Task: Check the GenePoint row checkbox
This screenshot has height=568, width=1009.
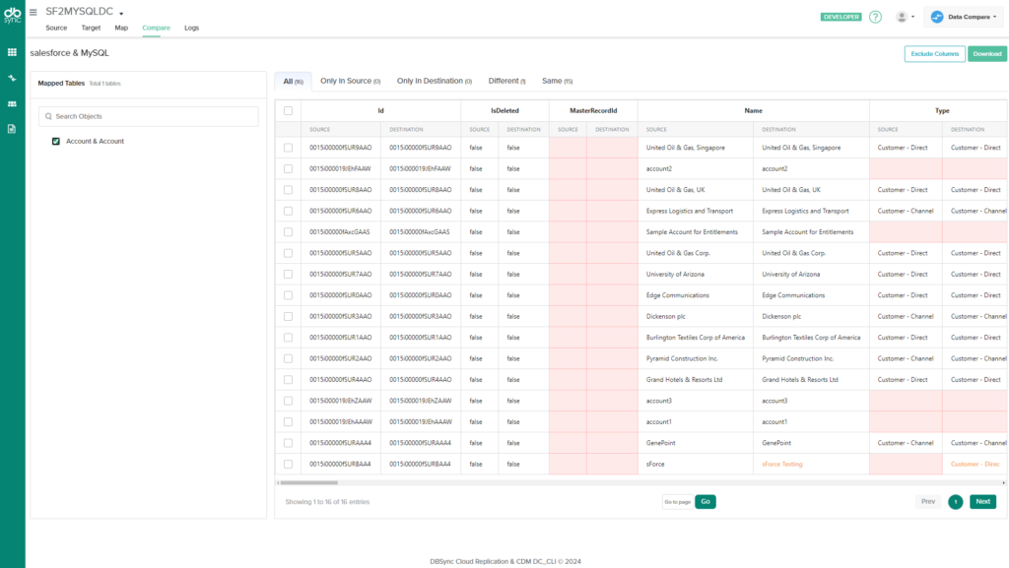Action: 289,443
